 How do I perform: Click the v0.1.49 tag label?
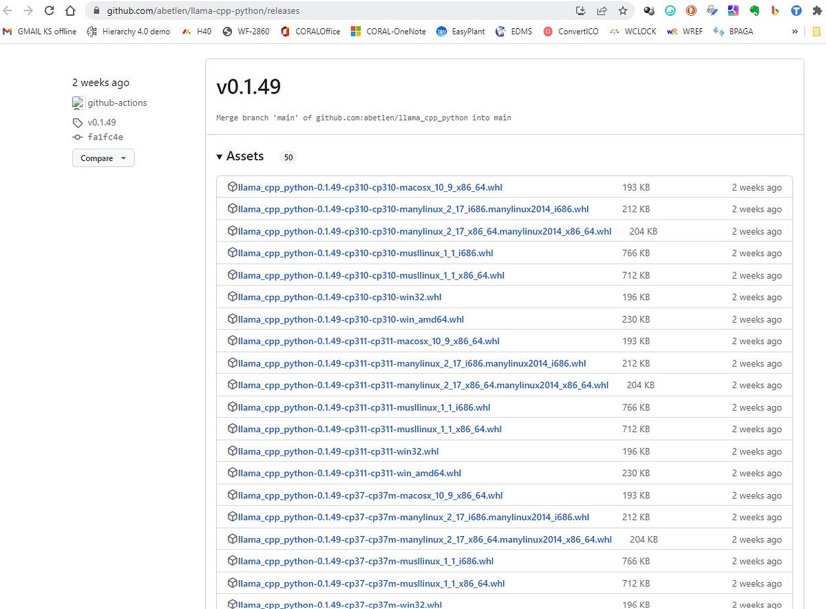(100, 122)
